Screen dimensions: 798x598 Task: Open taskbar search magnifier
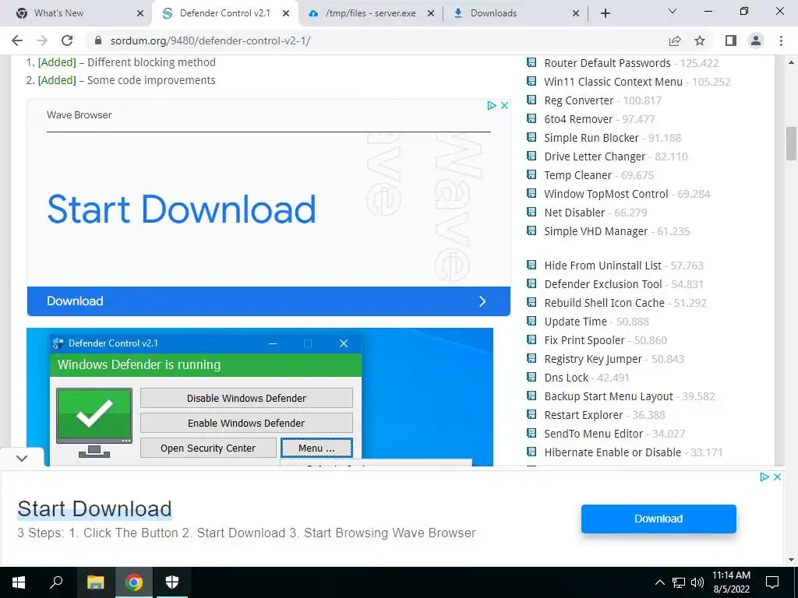(56, 582)
